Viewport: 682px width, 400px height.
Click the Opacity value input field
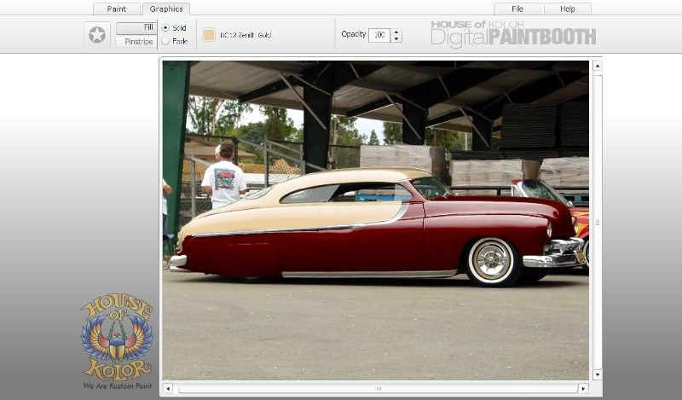379,35
